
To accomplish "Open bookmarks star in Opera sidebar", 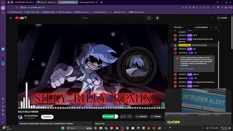I will point(3,13).
